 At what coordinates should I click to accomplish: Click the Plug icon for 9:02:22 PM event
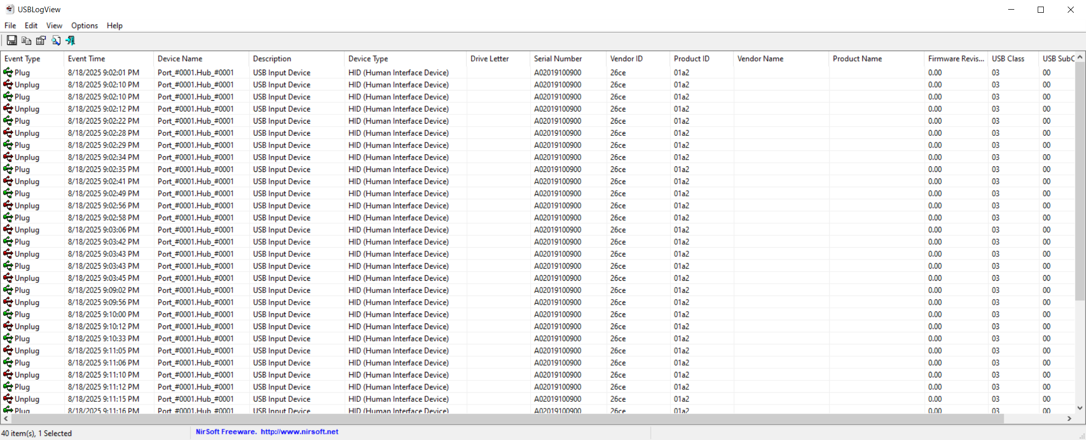(8, 121)
